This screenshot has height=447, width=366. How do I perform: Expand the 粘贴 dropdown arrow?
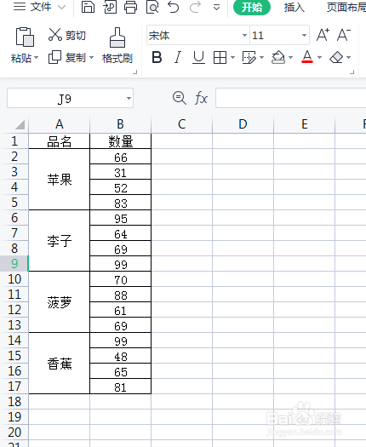[x=37, y=58]
